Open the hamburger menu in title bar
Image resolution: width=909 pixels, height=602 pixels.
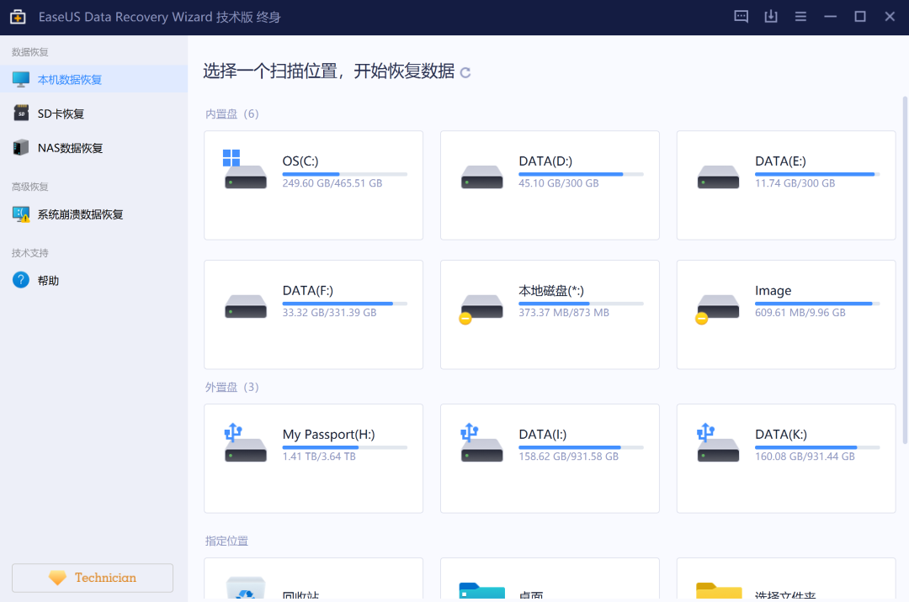800,17
